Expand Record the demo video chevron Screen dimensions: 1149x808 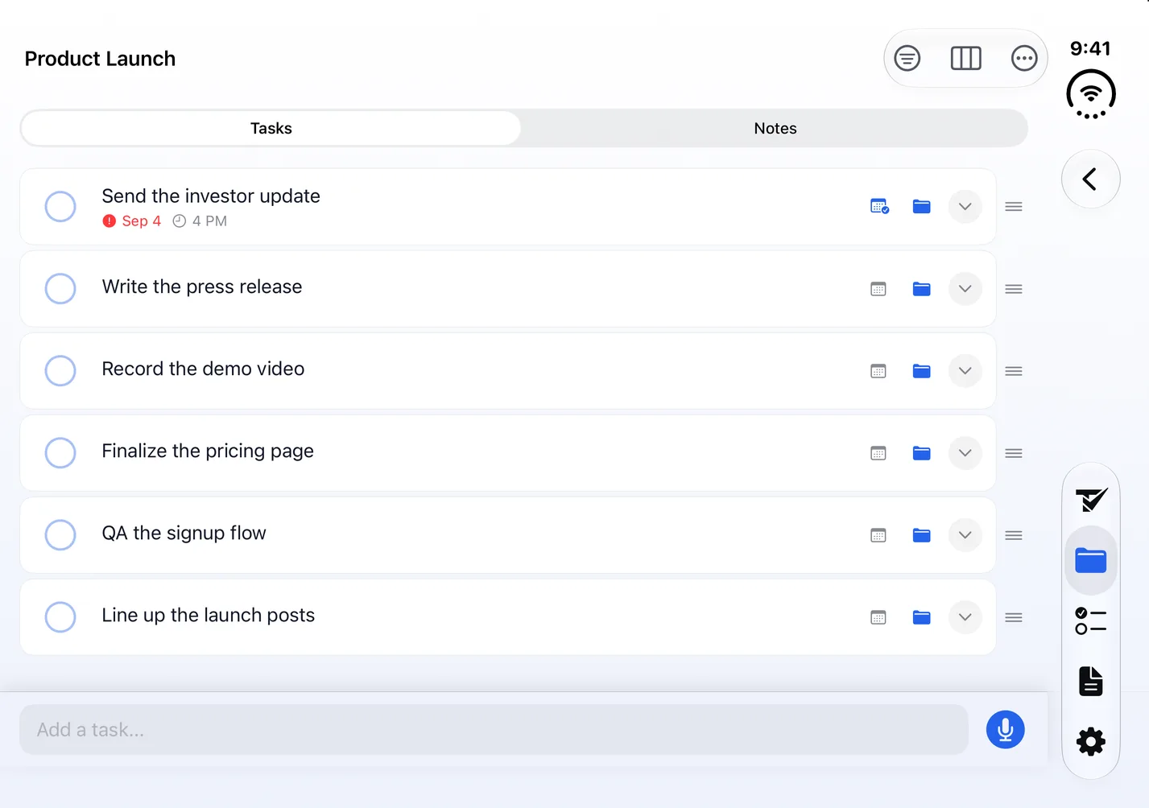tap(965, 371)
